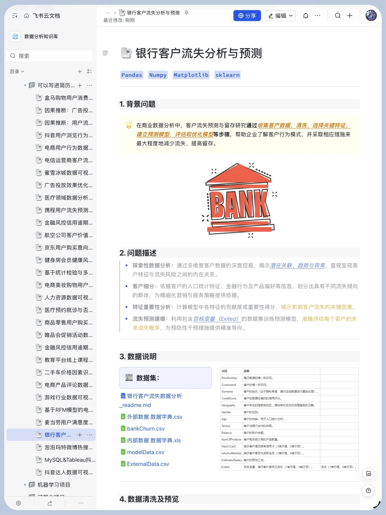Open the help question mark icon
This screenshot has height=515, width=386.
[368, 491]
